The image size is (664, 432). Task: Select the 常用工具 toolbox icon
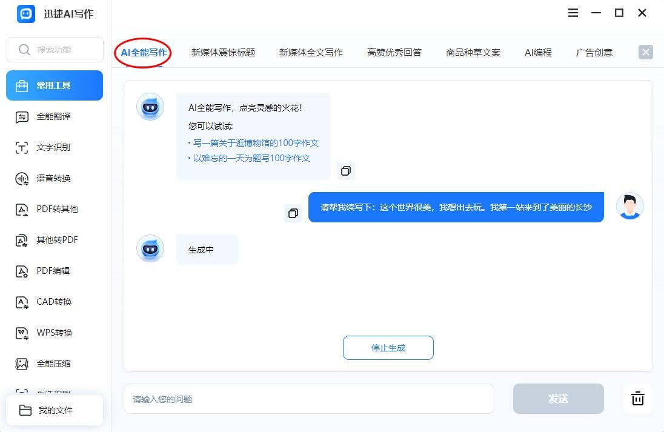click(x=22, y=86)
